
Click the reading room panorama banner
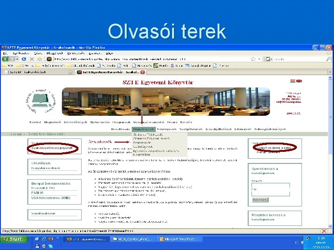[166, 101]
